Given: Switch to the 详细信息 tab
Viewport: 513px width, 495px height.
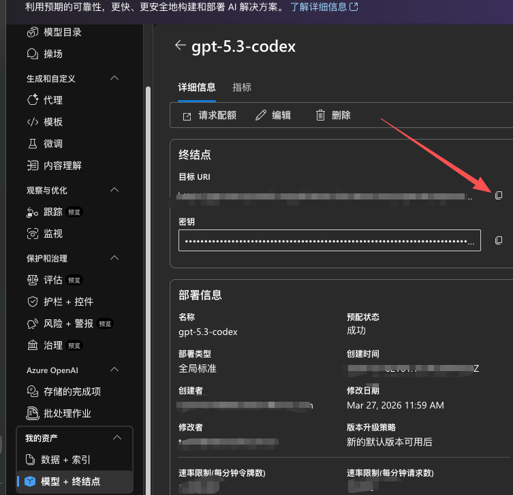Looking at the screenshot, I should (x=197, y=87).
